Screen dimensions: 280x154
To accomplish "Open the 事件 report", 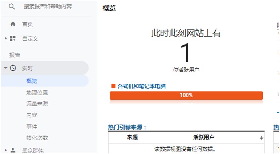I will (x=32, y=126).
